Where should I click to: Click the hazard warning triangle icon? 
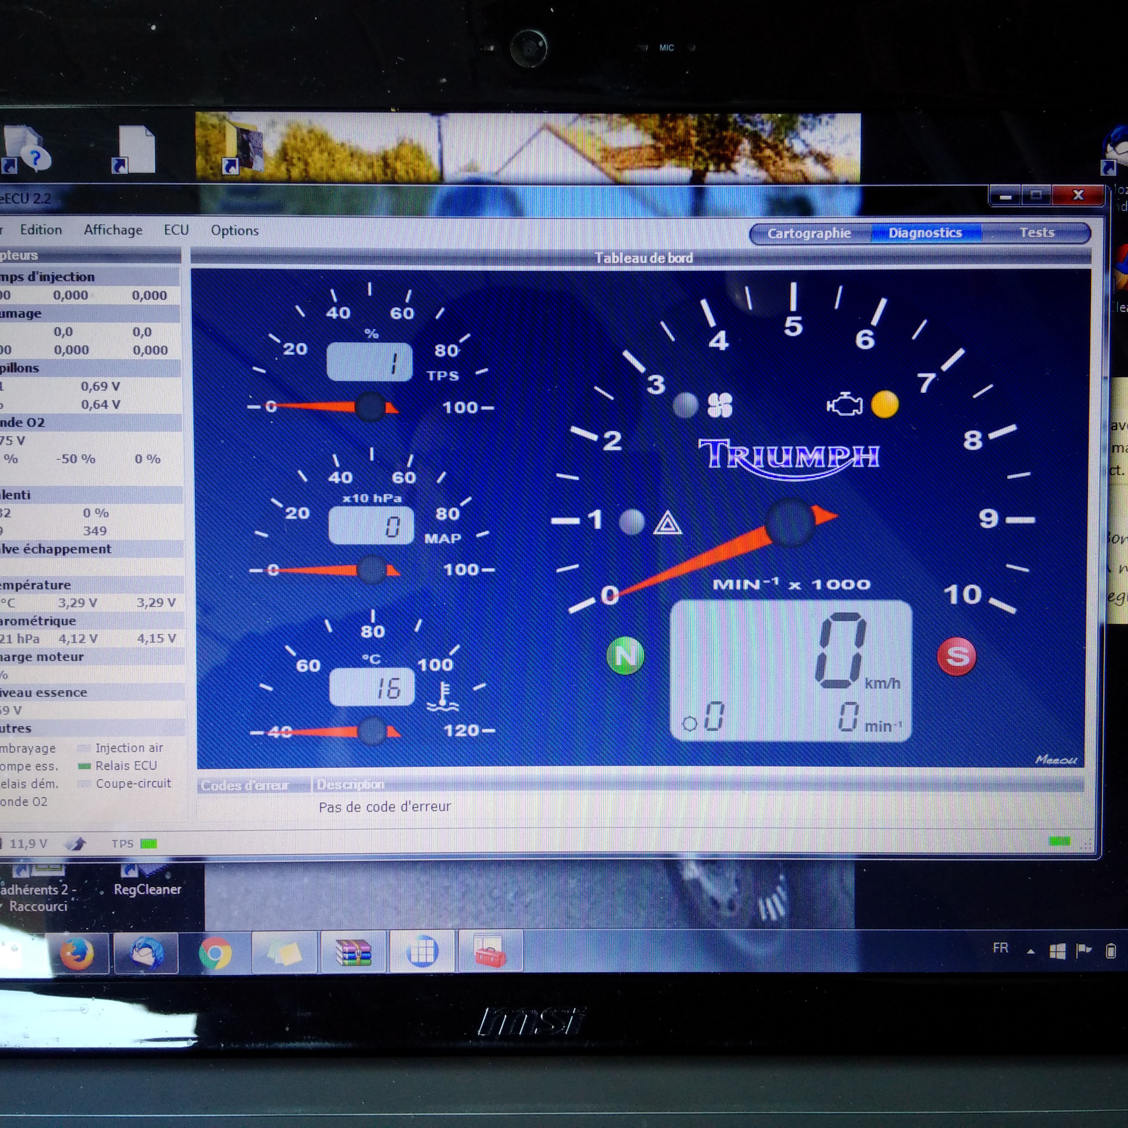[x=667, y=523]
